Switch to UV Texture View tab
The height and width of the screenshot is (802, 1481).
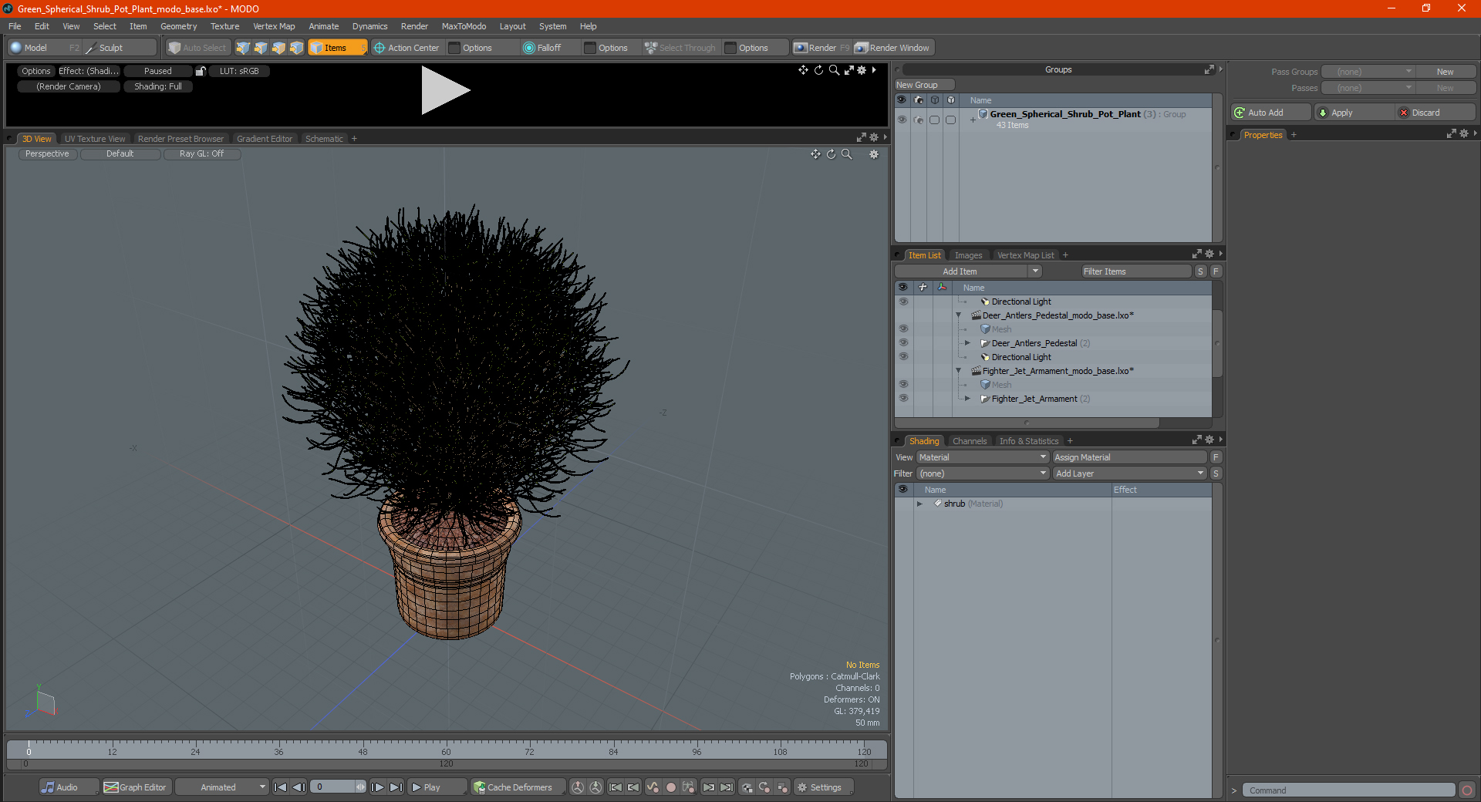[95, 139]
